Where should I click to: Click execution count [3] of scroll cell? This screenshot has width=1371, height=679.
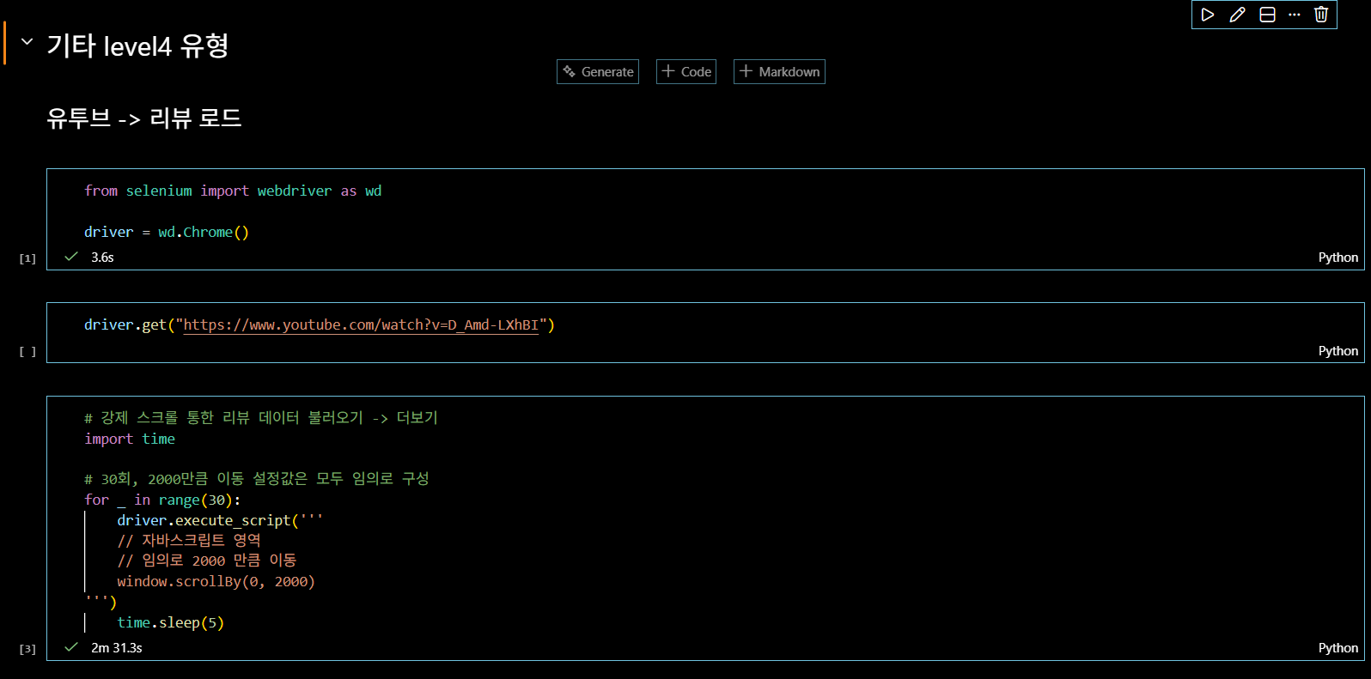pos(27,649)
